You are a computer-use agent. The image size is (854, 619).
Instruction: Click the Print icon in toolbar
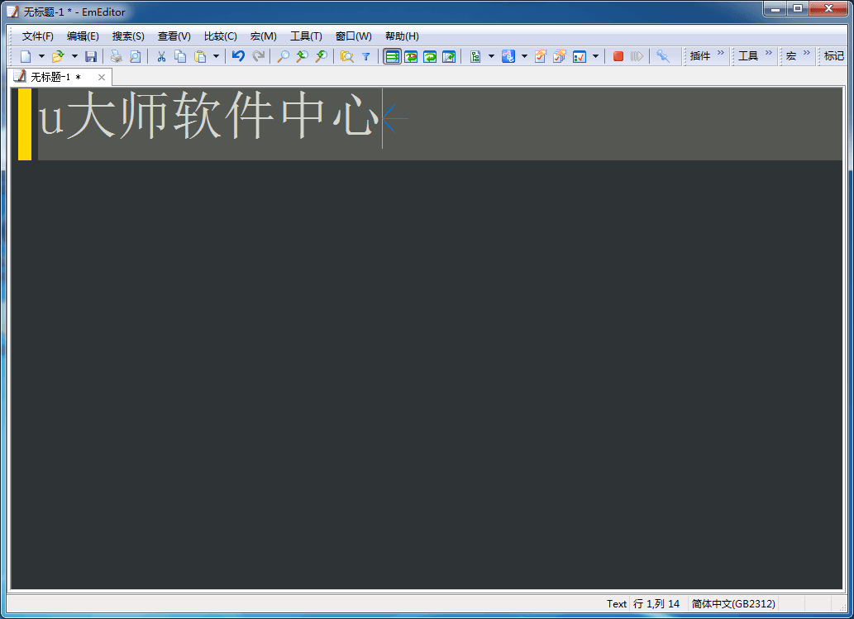[x=117, y=56]
